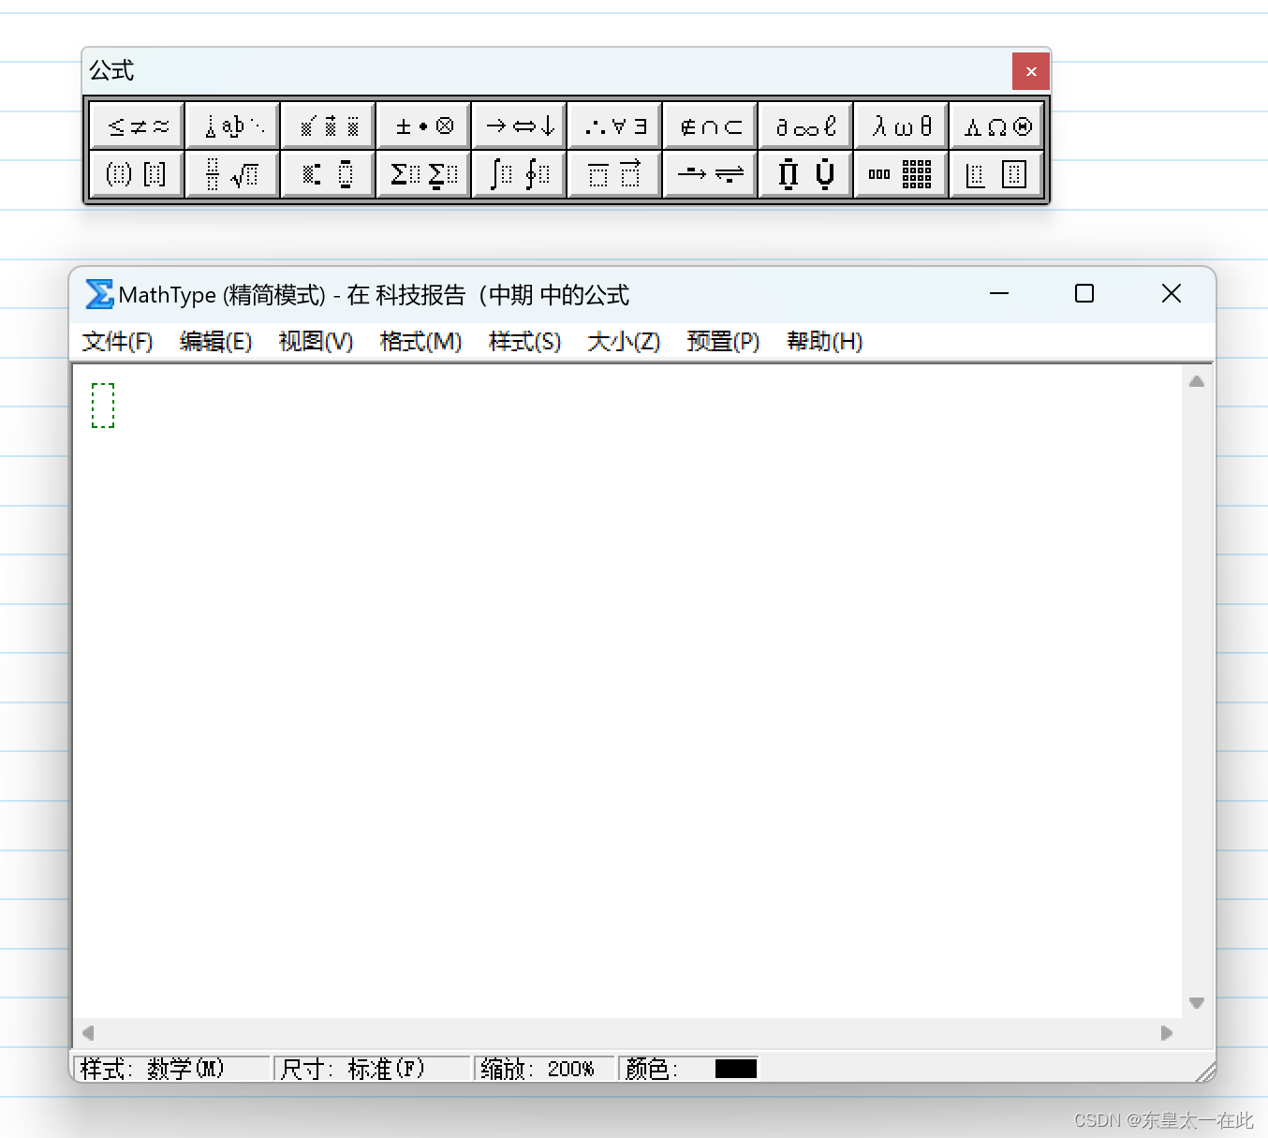Click the 样式: 数学(M) status bar field
This screenshot has width=1268, height=1138.
pyautogui.click(x=172, y=1069)
